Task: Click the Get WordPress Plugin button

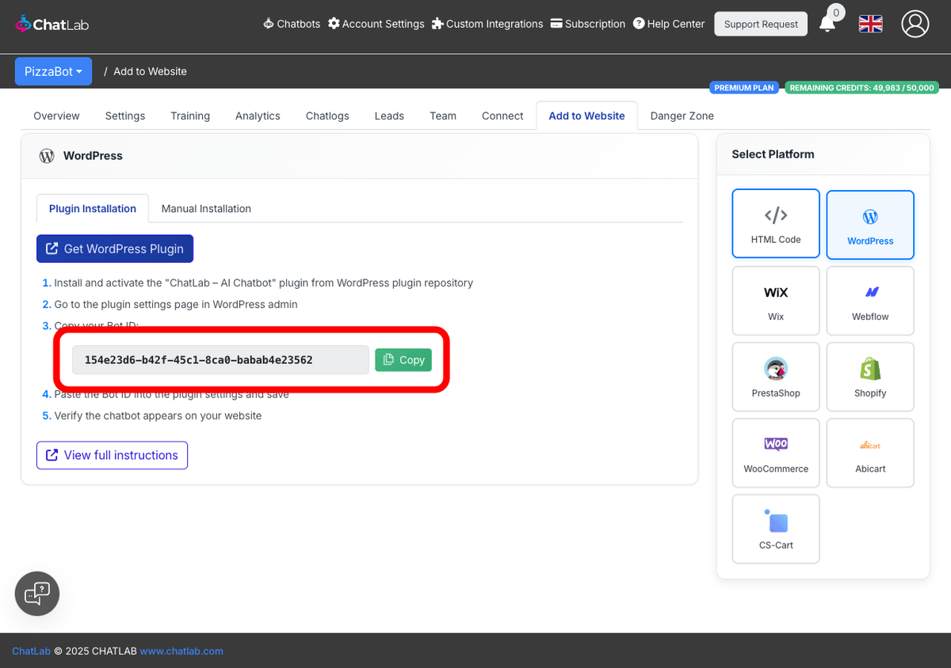Action: tap(114, 248)
